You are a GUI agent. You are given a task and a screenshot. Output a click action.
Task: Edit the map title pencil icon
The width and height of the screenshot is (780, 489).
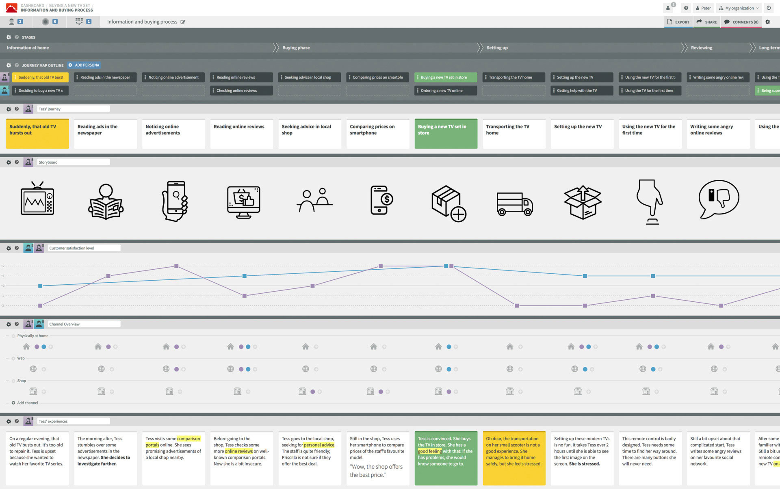coord(183,22)
